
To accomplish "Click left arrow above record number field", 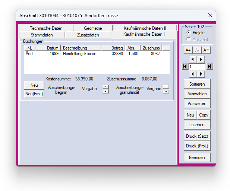I will point(193,59).
